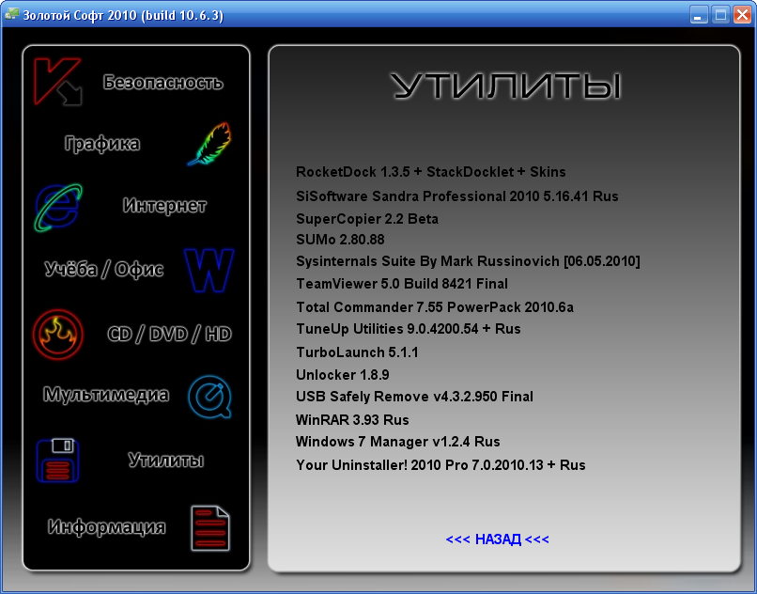This screenshot has height=594, width=757.
Task: Open Sysinternals Suite By Mark Russinovich
Action: click(468, 261)
